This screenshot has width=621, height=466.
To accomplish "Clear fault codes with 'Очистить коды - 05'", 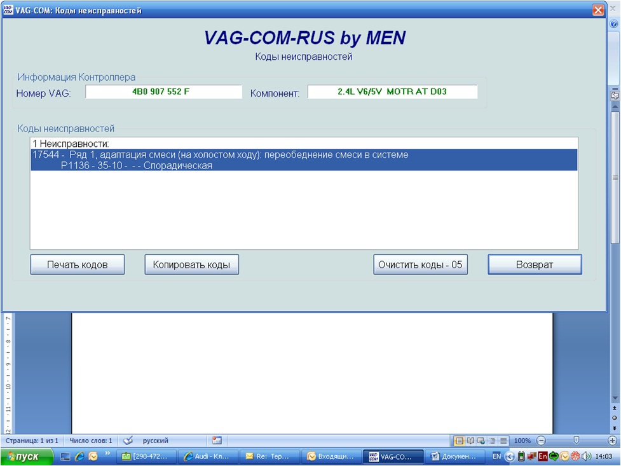I will click(420, 264).
